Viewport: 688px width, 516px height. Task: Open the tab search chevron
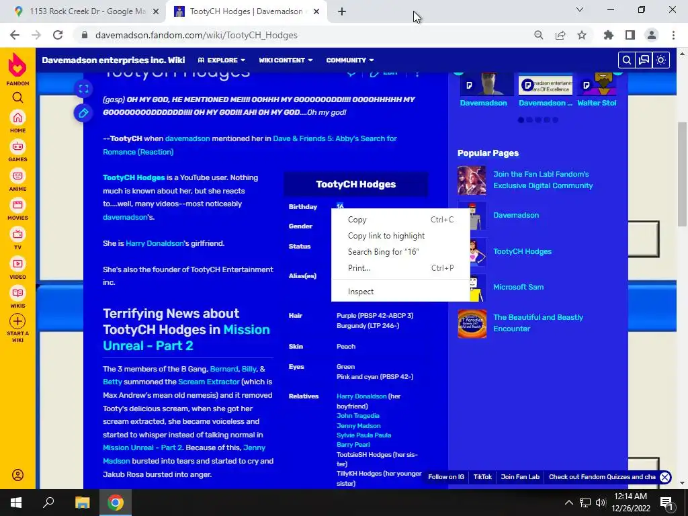(580, 9)
